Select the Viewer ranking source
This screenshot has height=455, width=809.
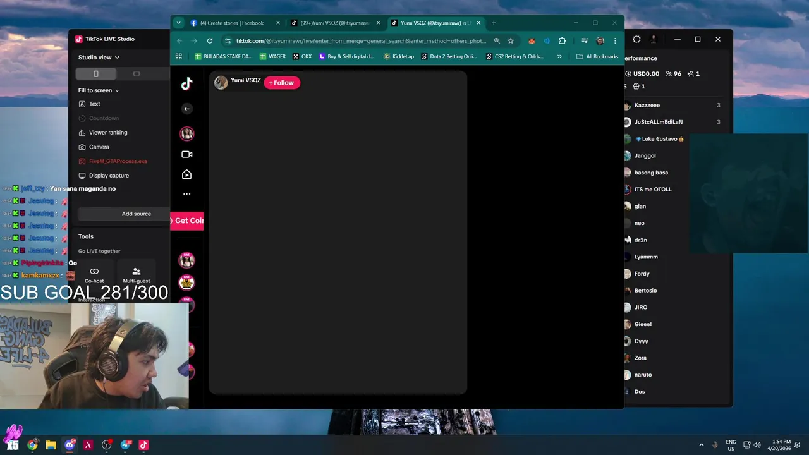pos(108,133)
